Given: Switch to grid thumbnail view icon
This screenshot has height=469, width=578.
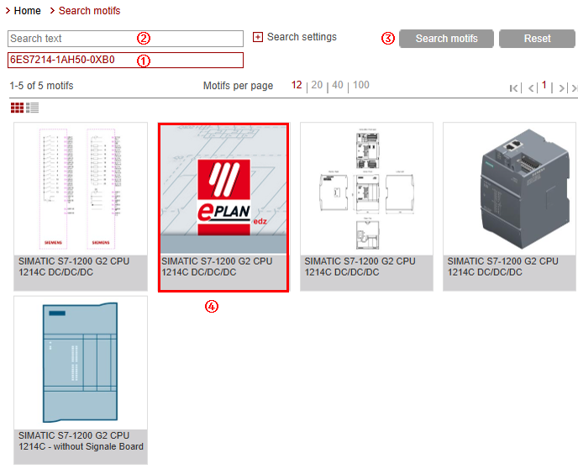Looking at the screenshot, I should [17, 108].
